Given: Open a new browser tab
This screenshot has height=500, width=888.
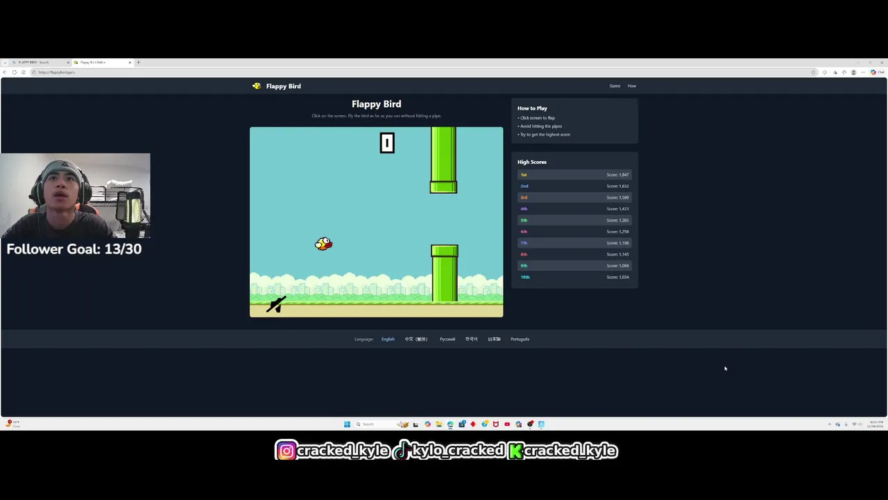Looking at the screenshot, I should tap(138, 62).
